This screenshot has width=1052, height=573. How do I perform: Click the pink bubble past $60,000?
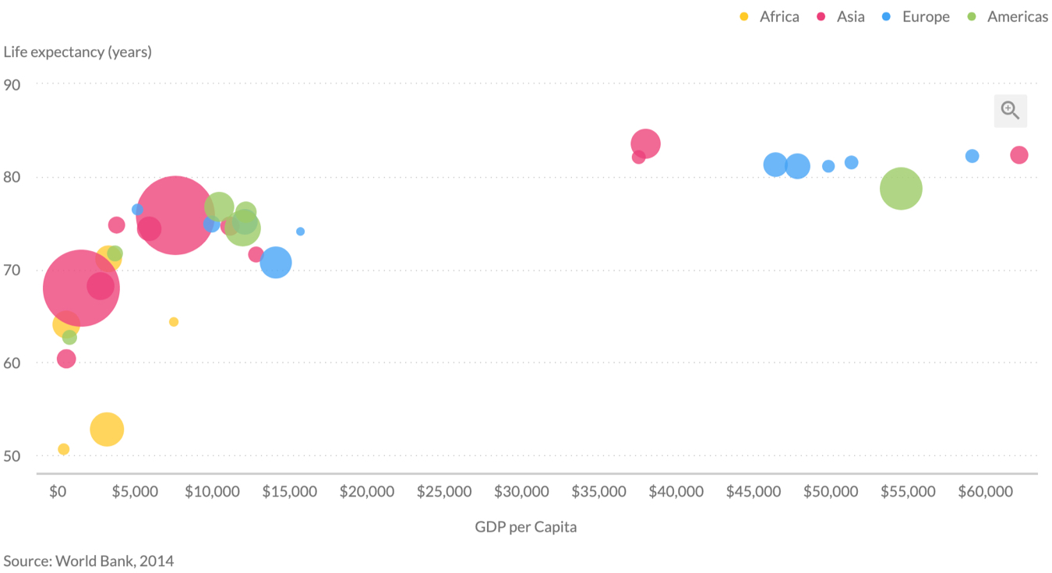pos(1019,155)
